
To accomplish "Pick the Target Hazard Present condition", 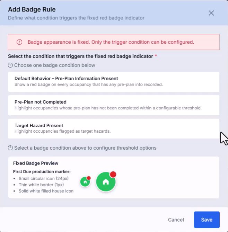I will (114, 128).
